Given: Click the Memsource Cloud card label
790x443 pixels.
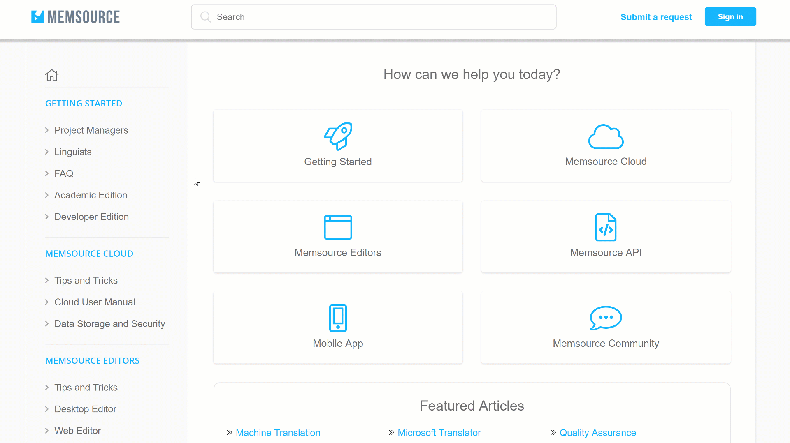Looking at the screenshot, I should coord(606,162).
